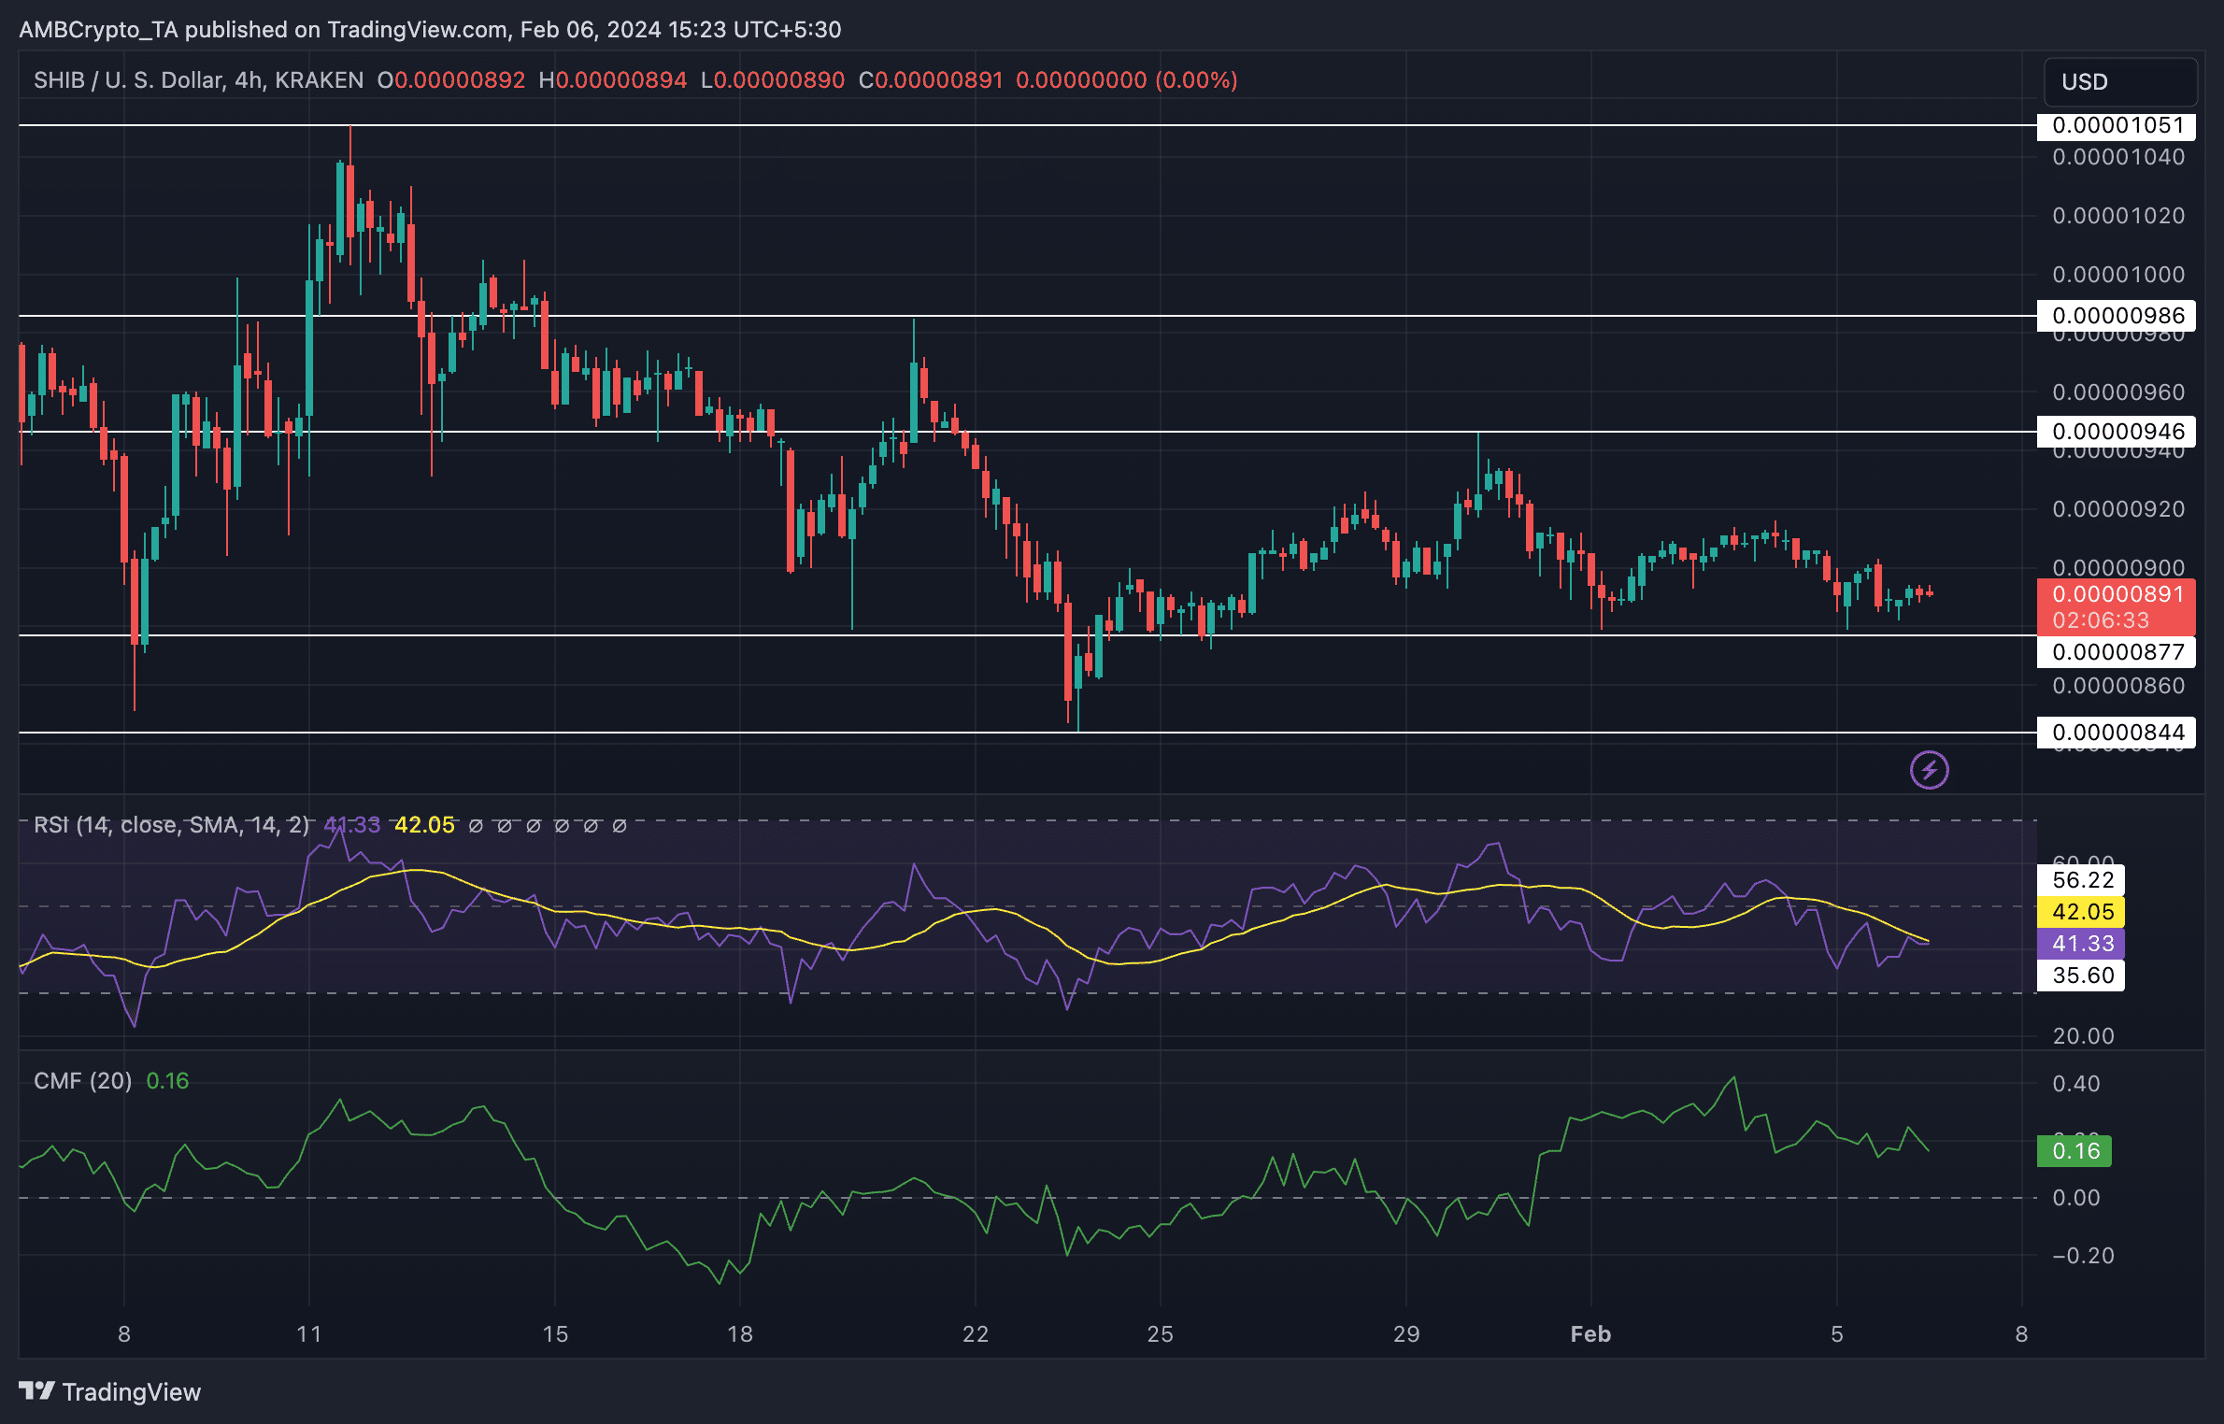The width and height of the screenshot is (2224, 1424).
Task: Click the 0.00000920 price scale label
Action: (x=2118, y=509)
